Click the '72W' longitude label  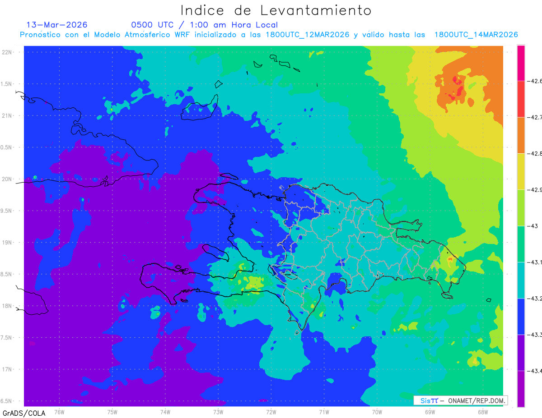click(x=271, y=412)
